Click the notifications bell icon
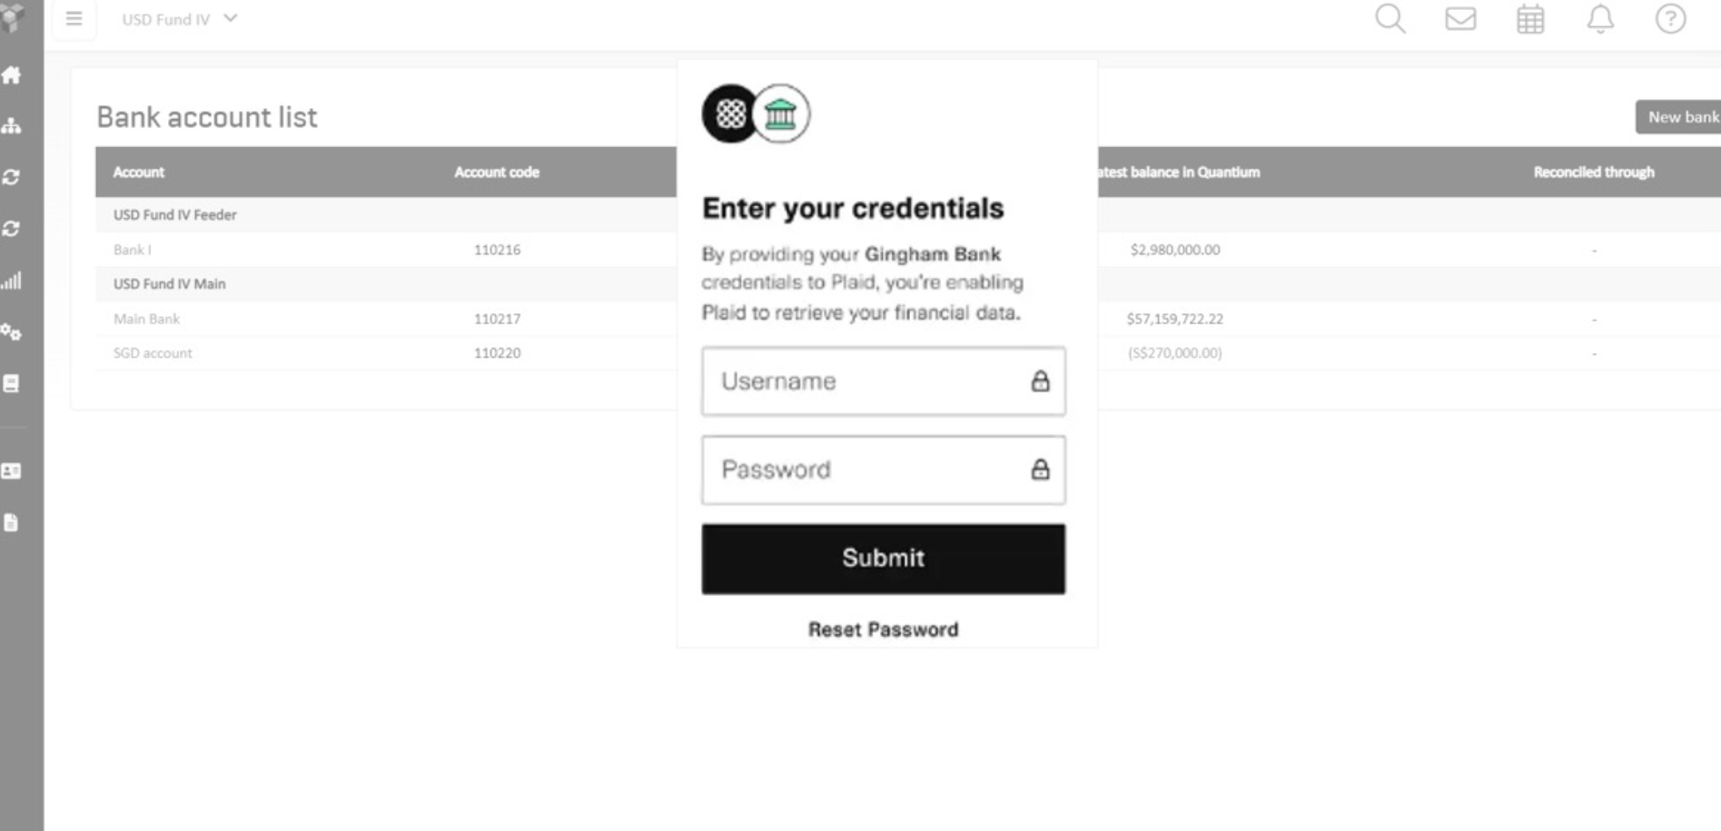This screenshot has width=1721, height=831. pyautogui.click(x=1600, y=19)
